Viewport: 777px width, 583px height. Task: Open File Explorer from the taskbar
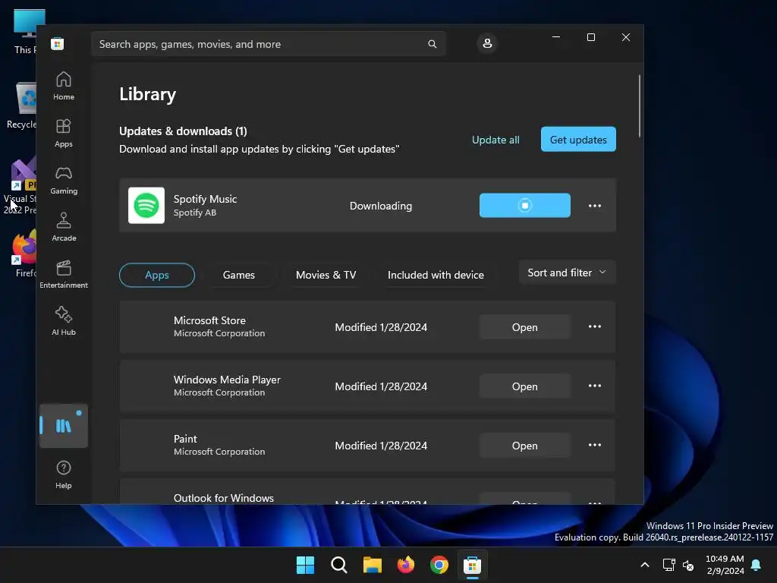coord(372,565)
